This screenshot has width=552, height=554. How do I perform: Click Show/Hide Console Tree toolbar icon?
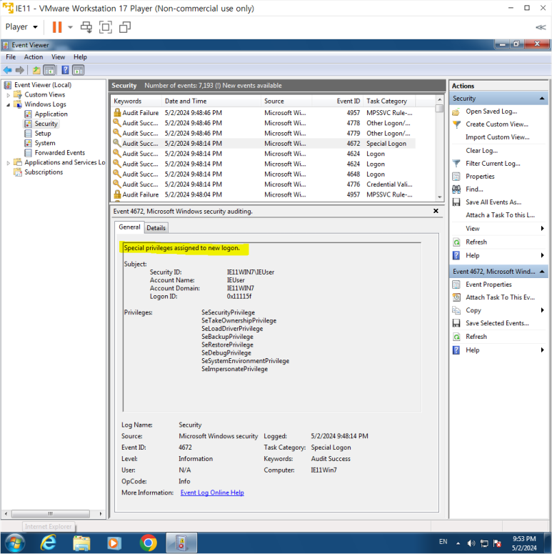49,70
